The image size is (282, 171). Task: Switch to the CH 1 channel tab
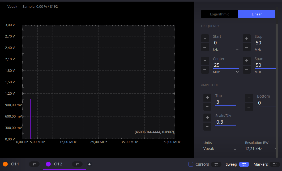pyautogui.click(x=15, y=164)
